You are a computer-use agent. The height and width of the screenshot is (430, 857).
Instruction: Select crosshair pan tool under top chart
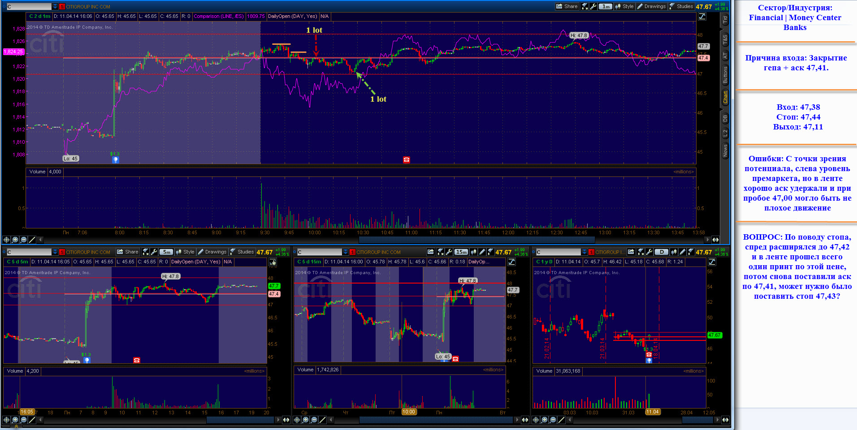tap(6, 240)
